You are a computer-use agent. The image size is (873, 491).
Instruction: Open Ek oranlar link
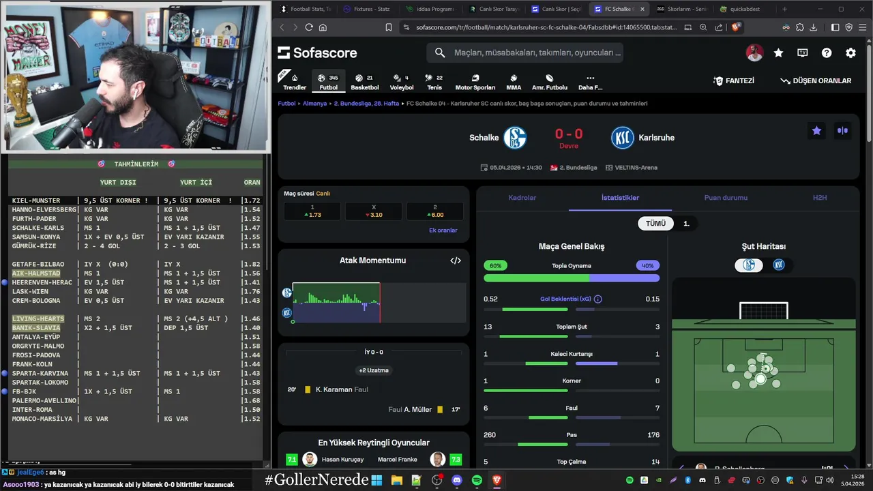click(x=443, y=230)
